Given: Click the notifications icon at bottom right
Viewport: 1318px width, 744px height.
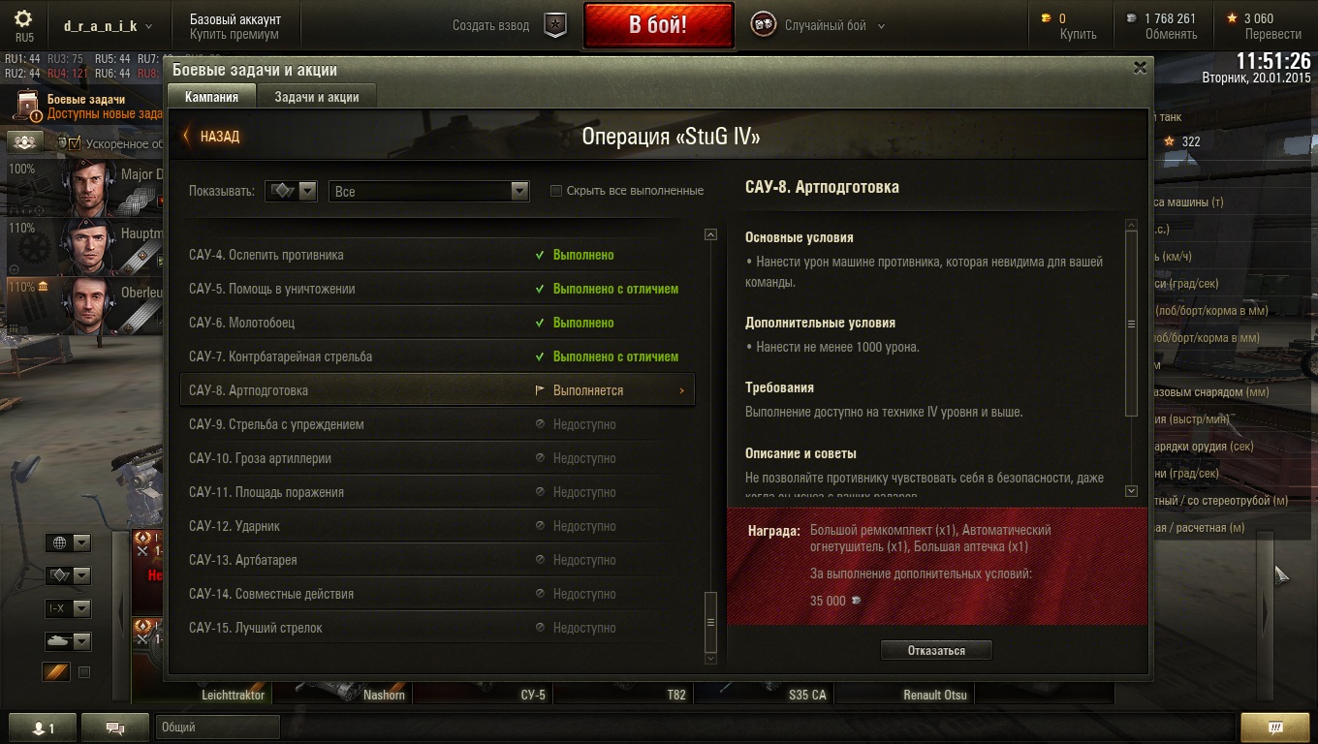Looking at the screenshot, I should click(1274, 728).
